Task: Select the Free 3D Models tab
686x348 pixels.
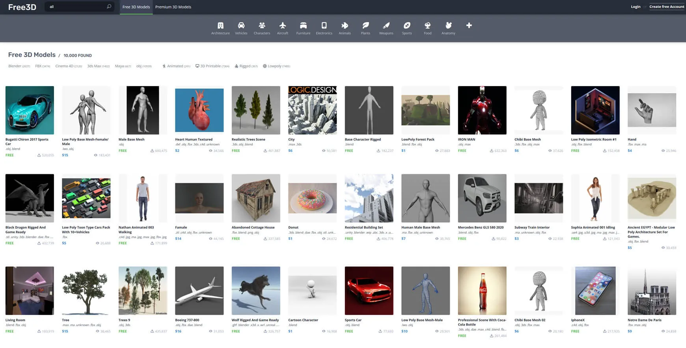Action: [x=136, y=7]
